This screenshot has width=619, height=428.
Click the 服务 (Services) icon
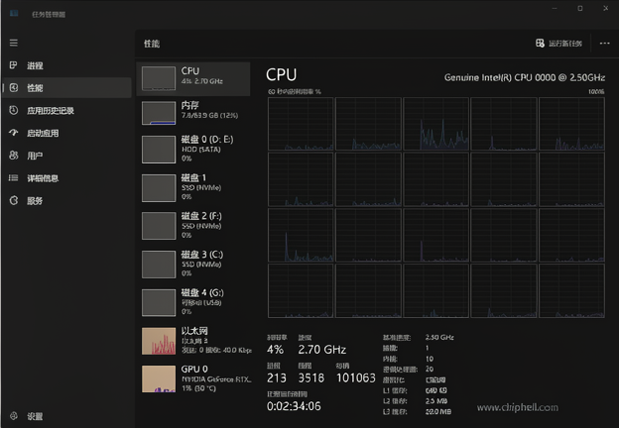pos(14,200)
